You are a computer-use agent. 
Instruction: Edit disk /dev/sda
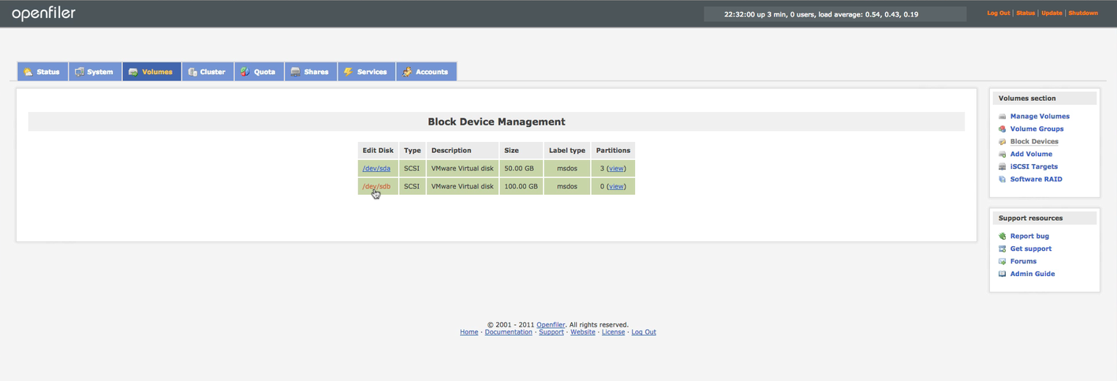(376, 168)
